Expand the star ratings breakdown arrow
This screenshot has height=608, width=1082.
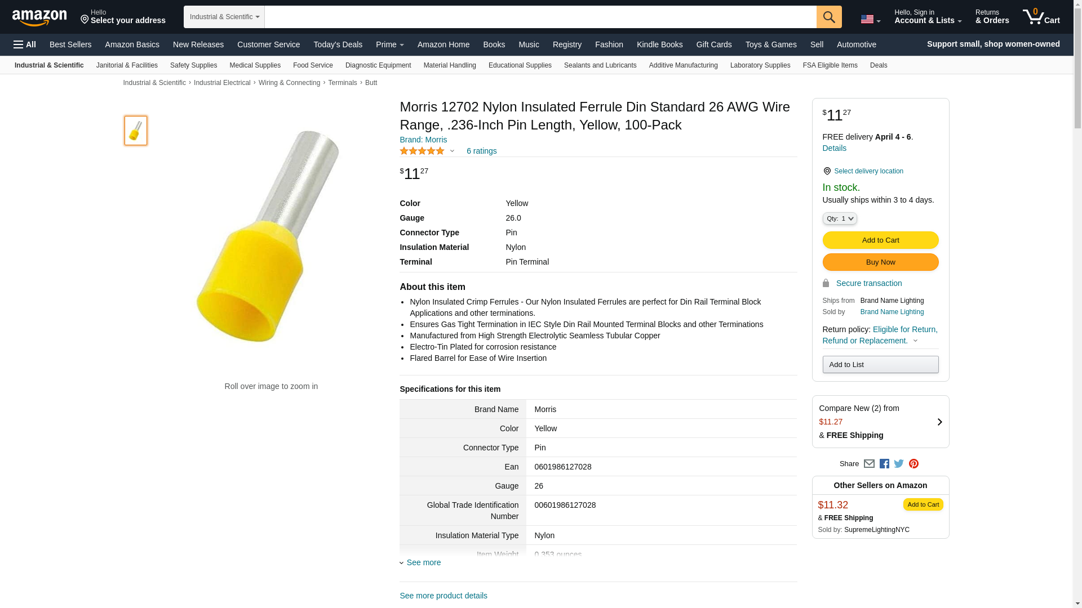coord(452,151)
